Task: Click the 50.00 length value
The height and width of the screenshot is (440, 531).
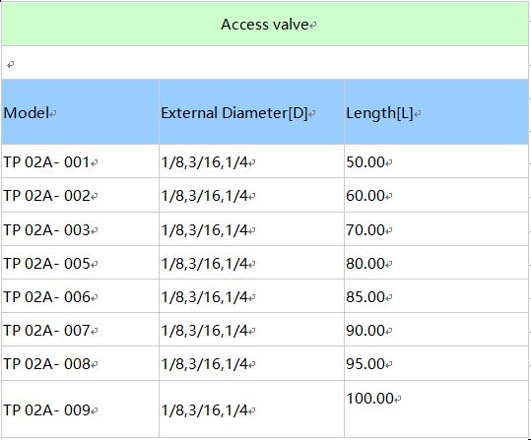Action: pos(365,162)
